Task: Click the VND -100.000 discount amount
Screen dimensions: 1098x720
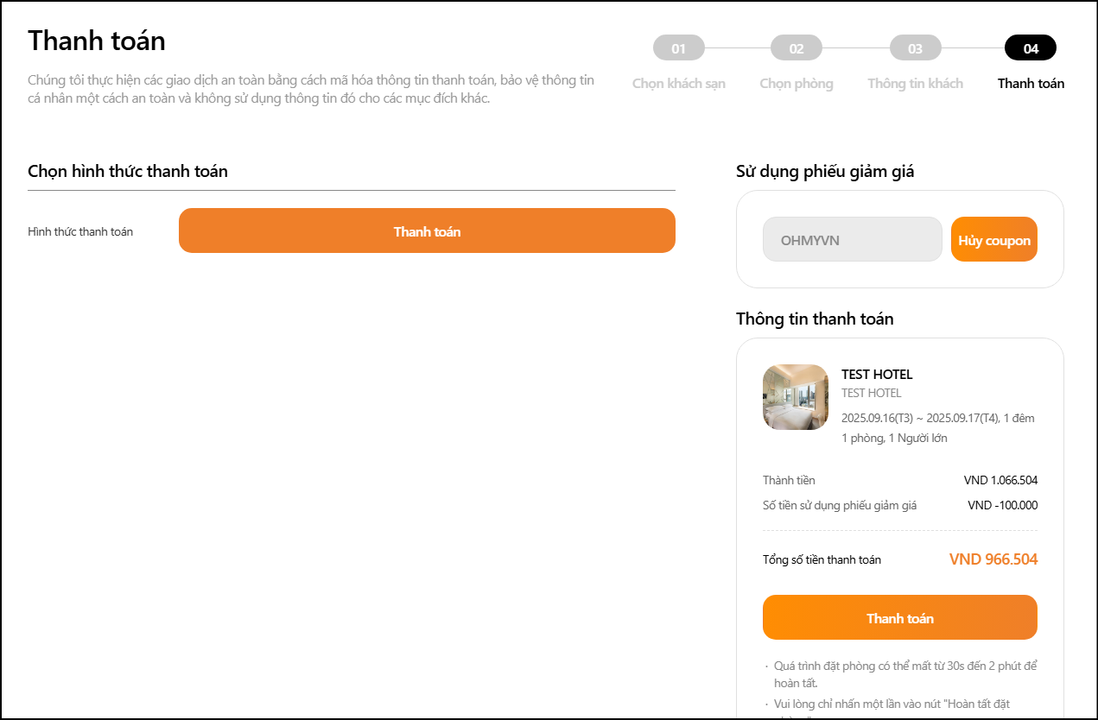Action: point(1002,506)
